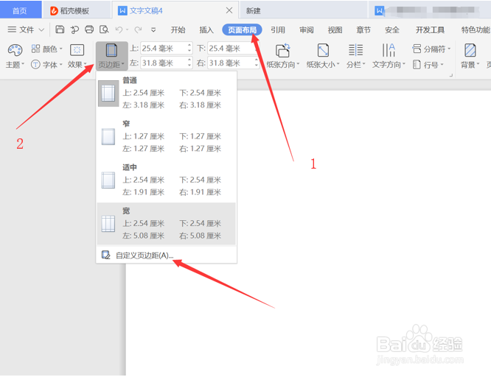Open 纸张大小 paper size menu

click(x=323, y=56)
